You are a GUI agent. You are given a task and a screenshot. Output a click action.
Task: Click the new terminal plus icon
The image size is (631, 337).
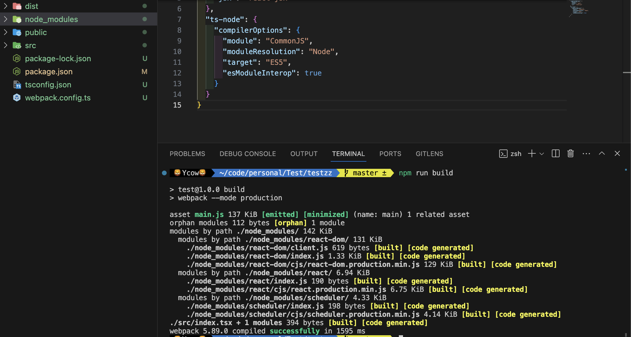tap(532, 154)
